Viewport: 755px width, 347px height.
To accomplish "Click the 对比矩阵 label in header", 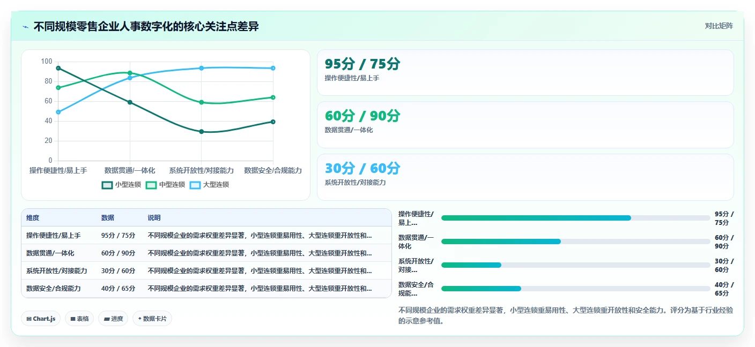I will pyautogui.click(x=719, y=26).
